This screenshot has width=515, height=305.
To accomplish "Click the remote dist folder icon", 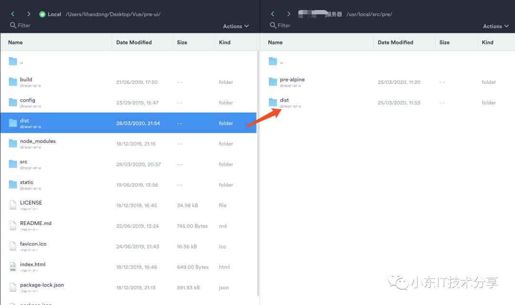I will tap(273, 102).
